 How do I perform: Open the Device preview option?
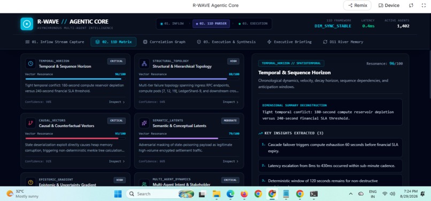pyautogui.click(x=389, y=5)
